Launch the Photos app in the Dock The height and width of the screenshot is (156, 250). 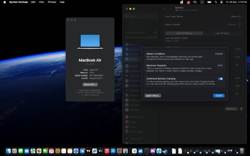[x=39, y=151]
